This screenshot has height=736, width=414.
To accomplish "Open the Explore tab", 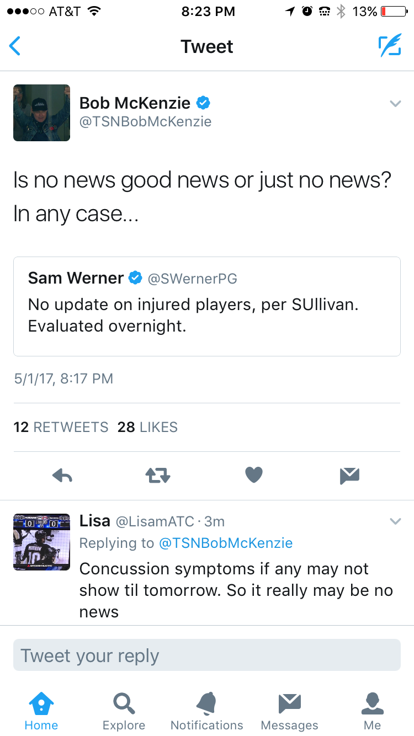I will click(x=124, y=711).
